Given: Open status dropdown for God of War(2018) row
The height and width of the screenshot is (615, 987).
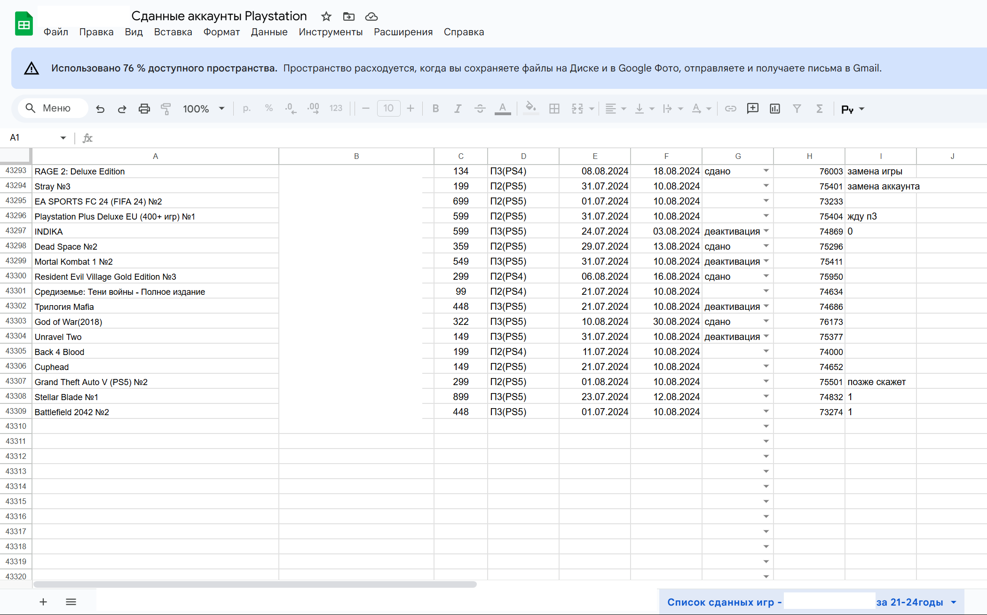Looking at the screenshot, I should (766, 321).
